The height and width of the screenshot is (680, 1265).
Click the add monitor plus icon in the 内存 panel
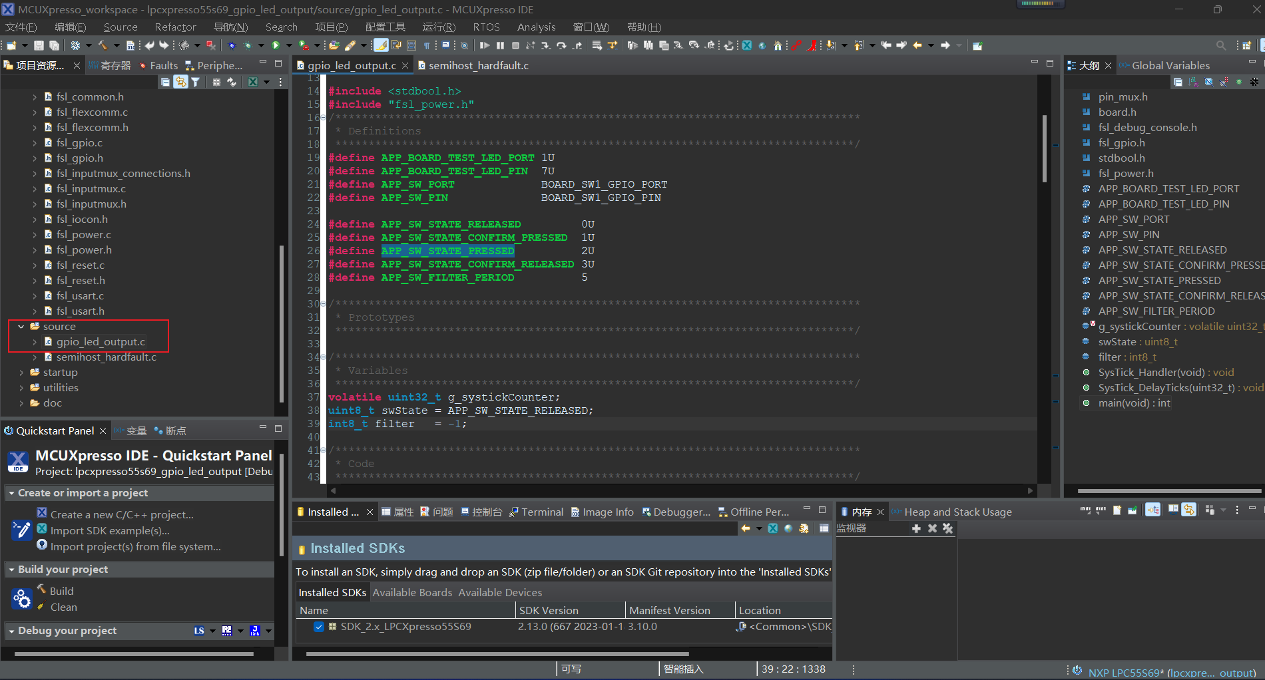tap(916, 528)
